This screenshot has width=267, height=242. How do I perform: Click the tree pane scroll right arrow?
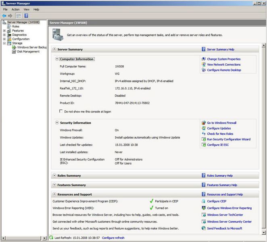coord(44,238)
